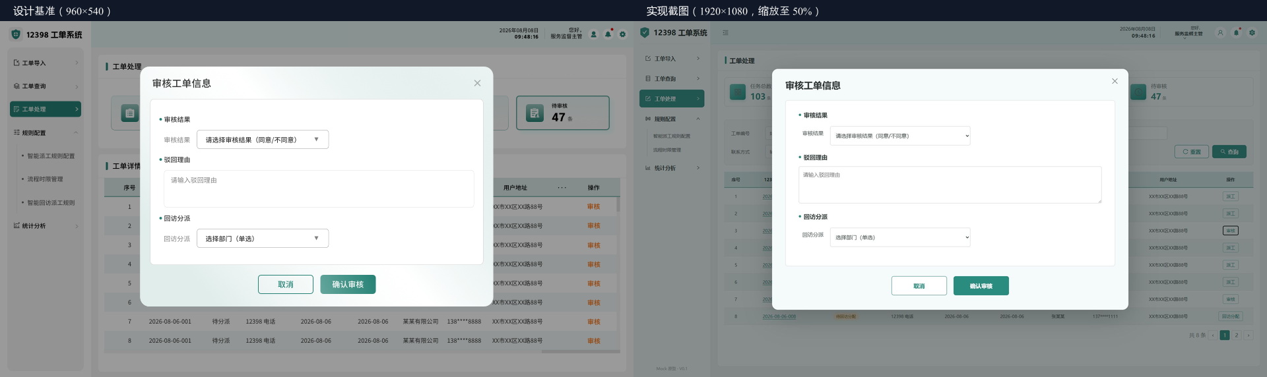Click the 统计分析 chart icon in the implementation sidebar

click(x=648, y=167)
